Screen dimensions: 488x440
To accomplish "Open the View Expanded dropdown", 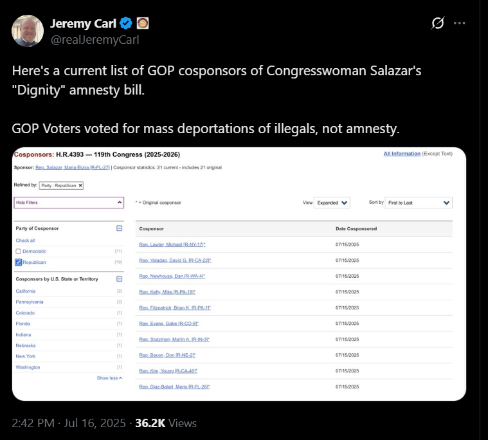I will pos(332,203).
